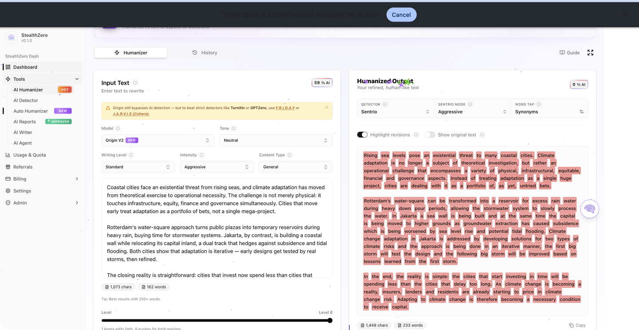639x330 pixels.
Task: Click the Tone info icon
Action: [233, 129]
